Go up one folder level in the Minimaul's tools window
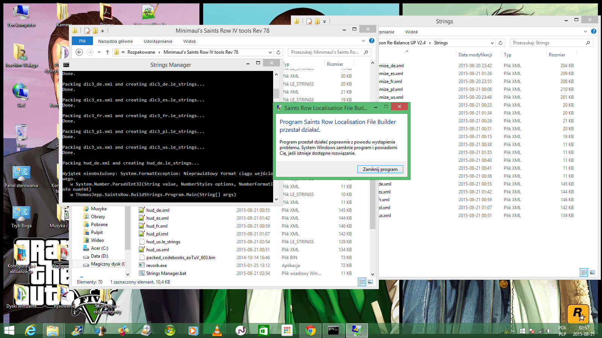Viewport: 602px width, 338px height. pyautogui.click(x=108, y=52)
